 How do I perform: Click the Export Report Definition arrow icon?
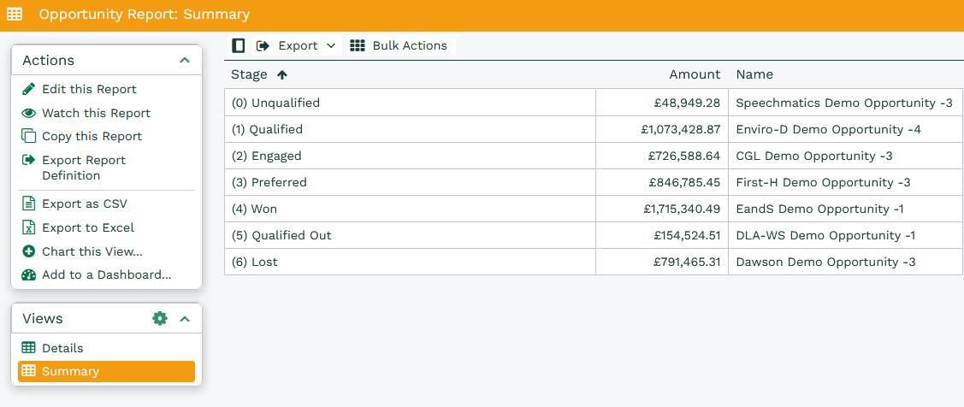[28, 160]
